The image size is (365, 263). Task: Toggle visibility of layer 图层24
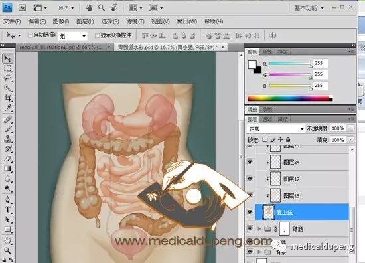coord(250,162)
